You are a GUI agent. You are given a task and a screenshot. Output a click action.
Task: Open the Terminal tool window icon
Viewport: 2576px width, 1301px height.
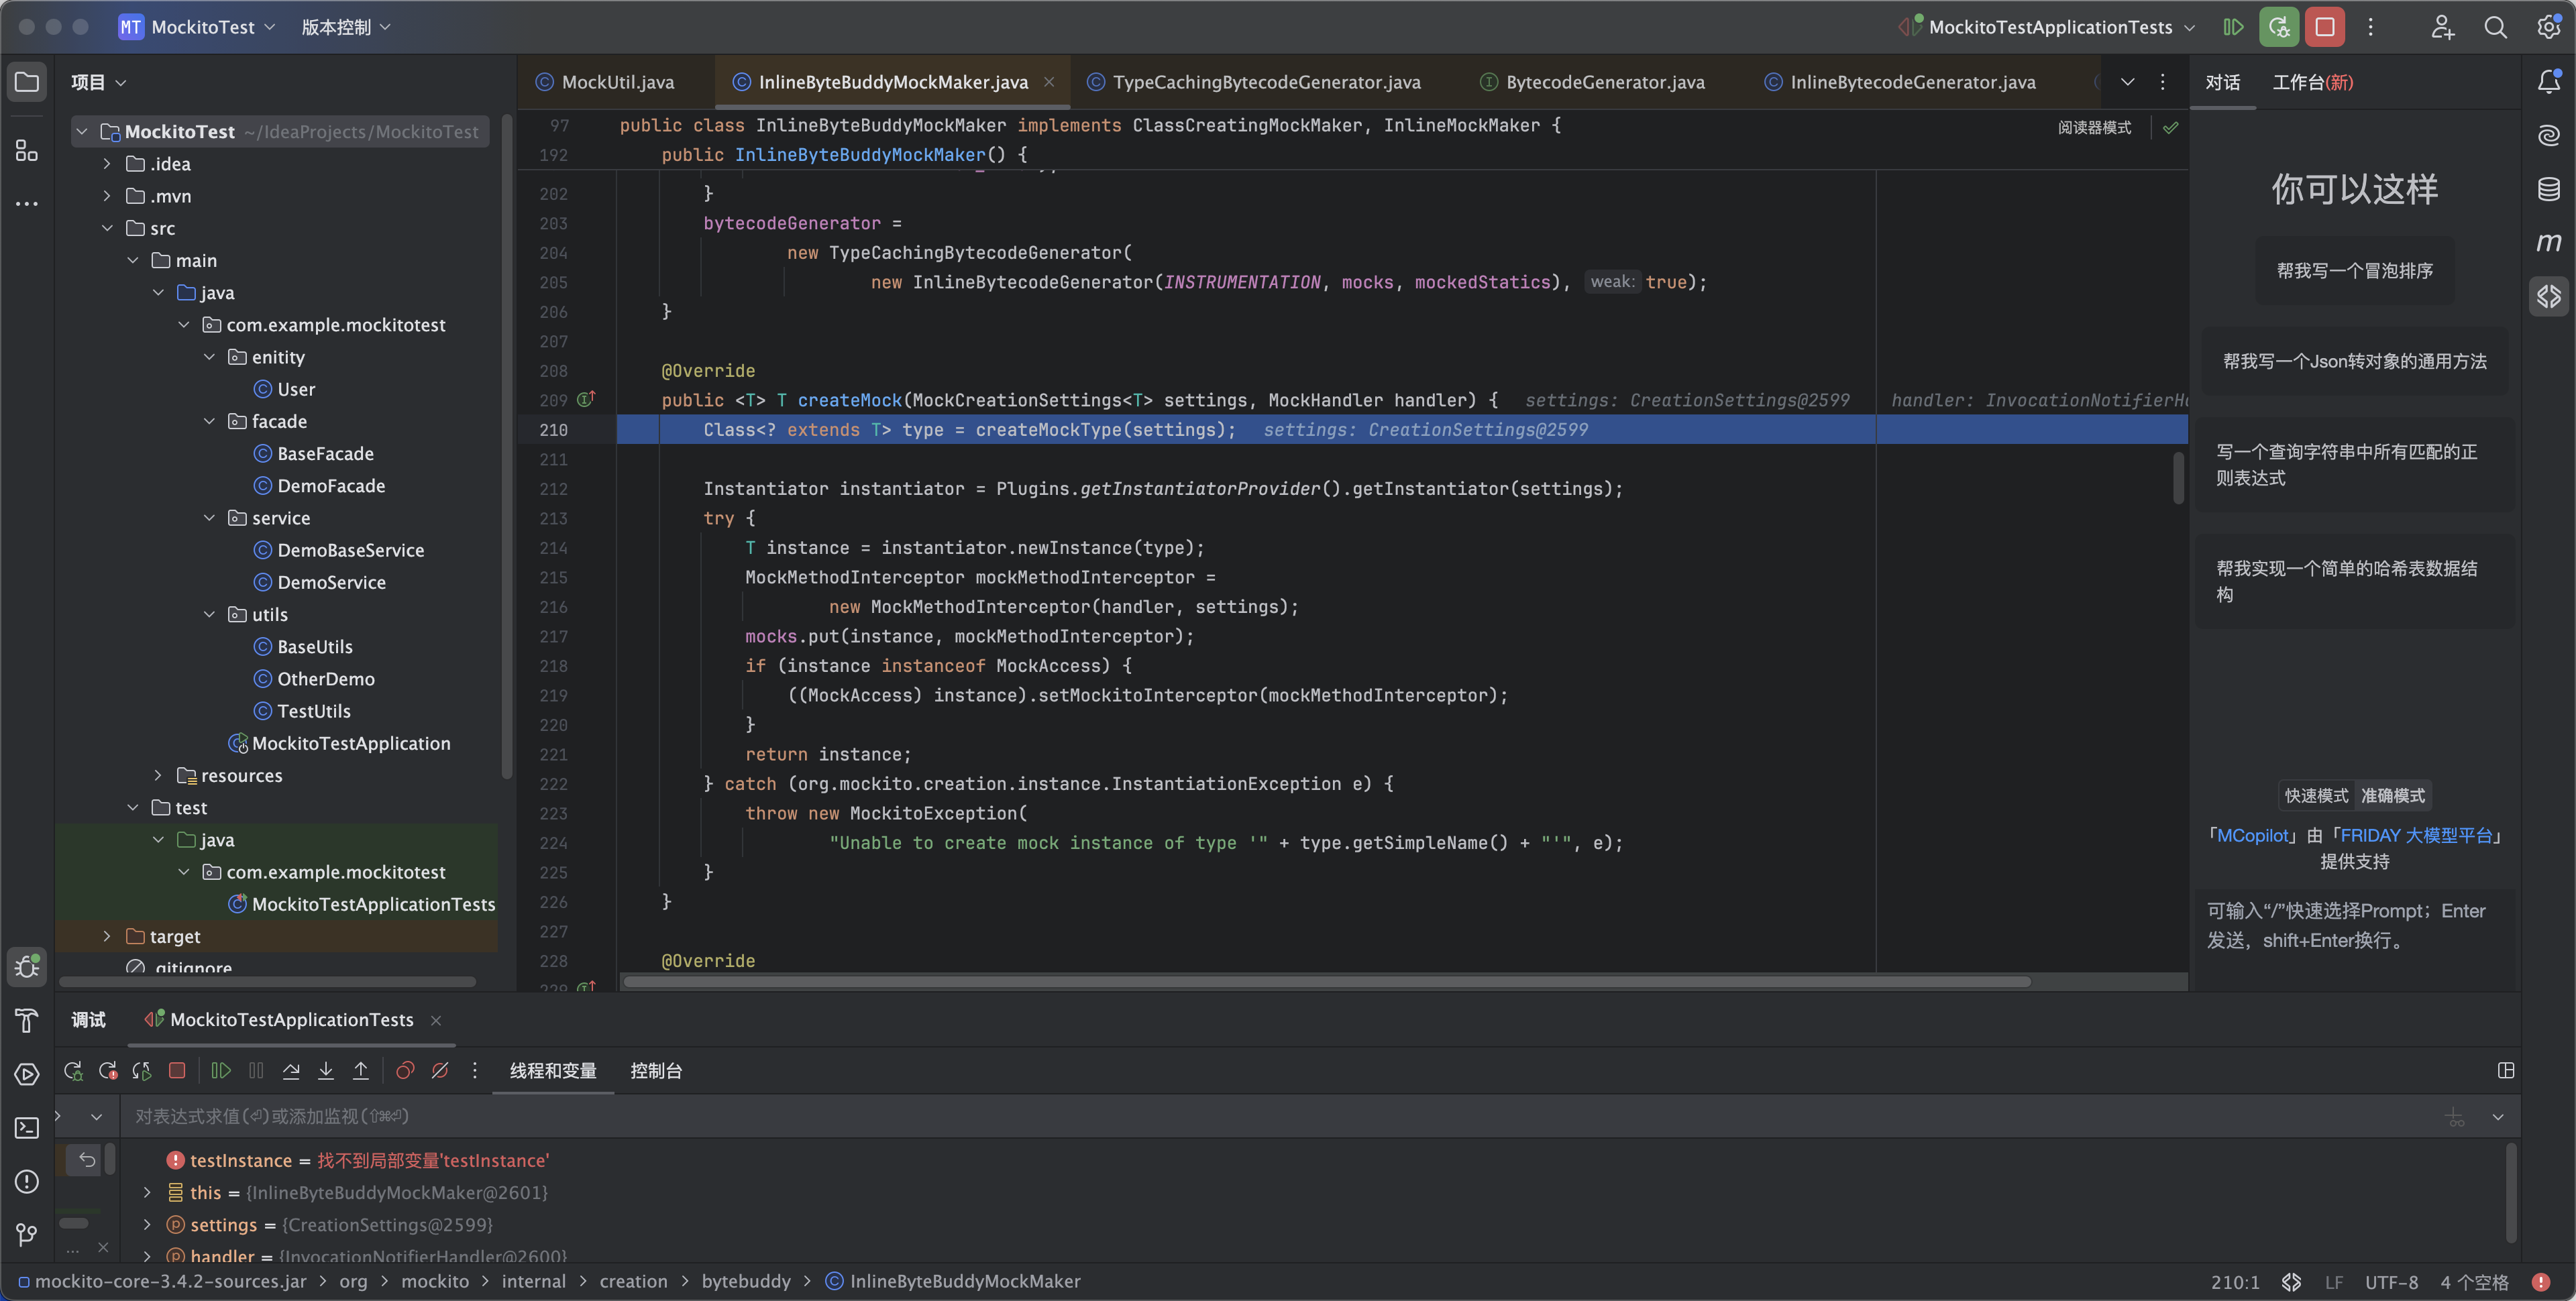[x=27, y=1128]
